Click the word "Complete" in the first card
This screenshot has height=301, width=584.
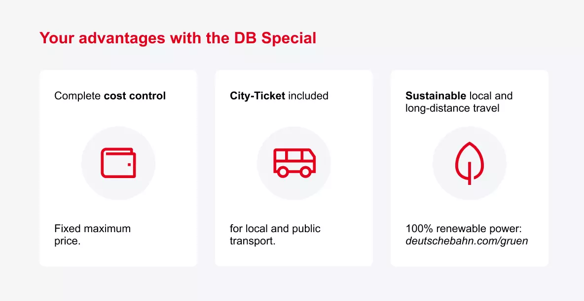point(77,96)
